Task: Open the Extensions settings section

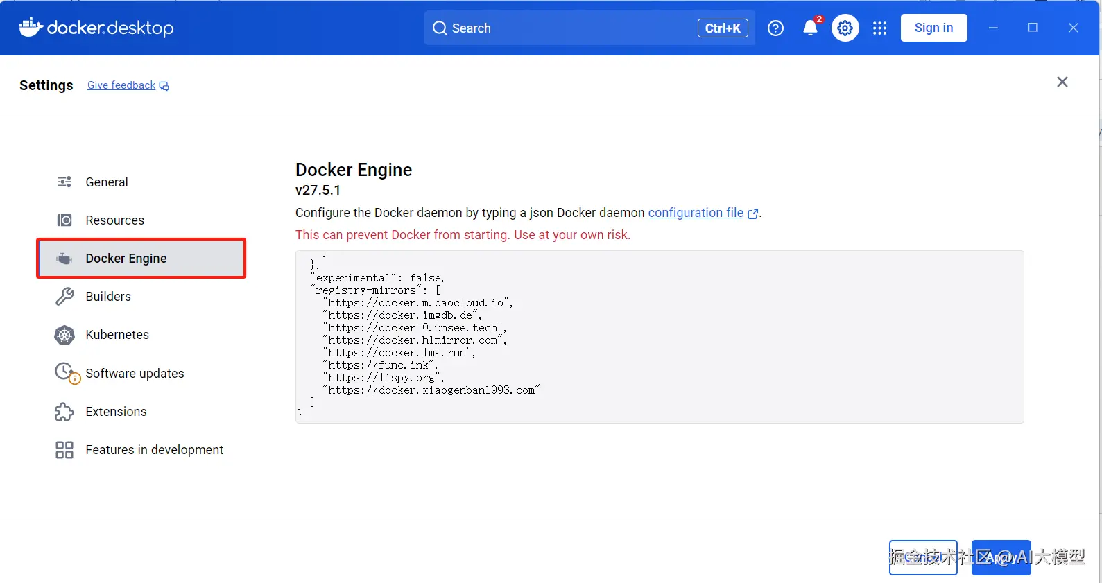Action: tap(141, 412)
